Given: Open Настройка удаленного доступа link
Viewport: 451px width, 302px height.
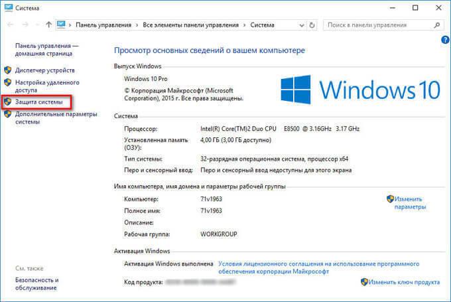Looking at the screenshot, I should click(47, 86).
